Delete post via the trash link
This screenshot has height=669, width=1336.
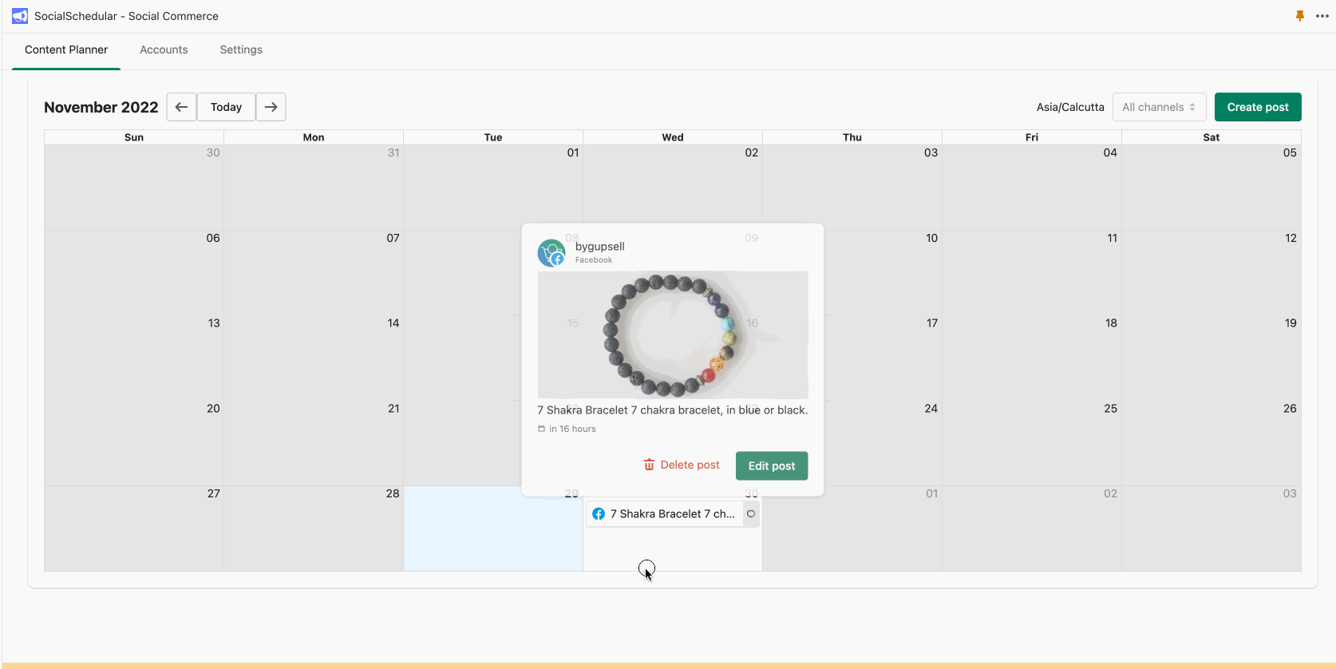pyautogui.click(x=682, y=465)
